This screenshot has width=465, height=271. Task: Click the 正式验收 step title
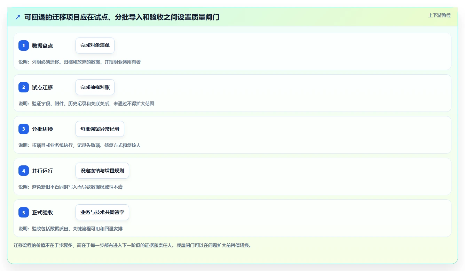point(42,212)
